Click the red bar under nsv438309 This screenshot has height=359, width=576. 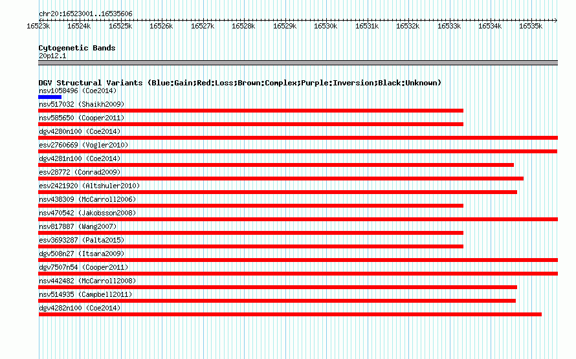(x=251, y=206)
